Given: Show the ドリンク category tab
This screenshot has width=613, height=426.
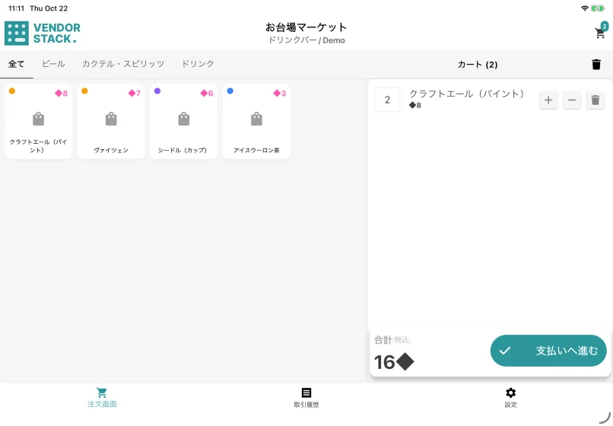Looking at the screenshot, I should (198, 64).
